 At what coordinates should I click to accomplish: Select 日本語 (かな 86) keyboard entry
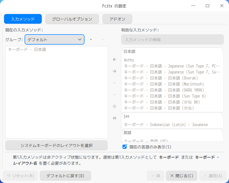(x=172, y=102)
